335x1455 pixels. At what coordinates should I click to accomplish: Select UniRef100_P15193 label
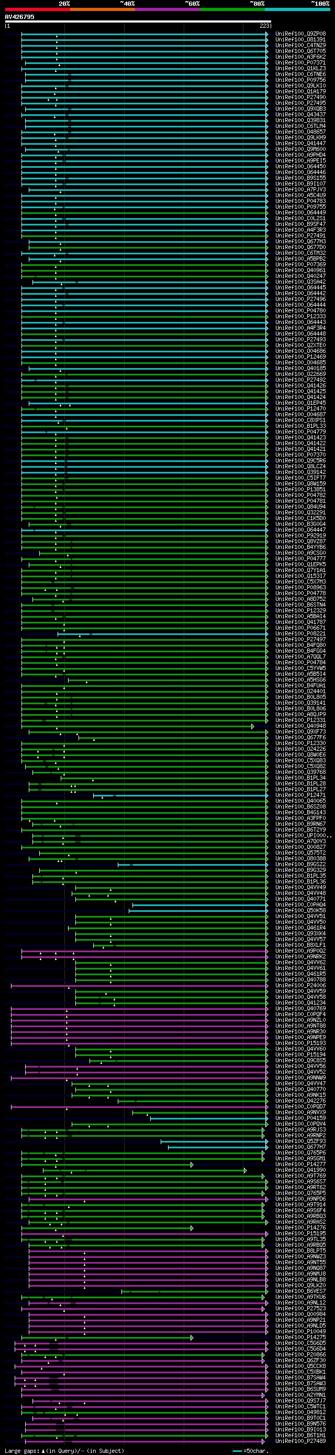[300, 1043]
